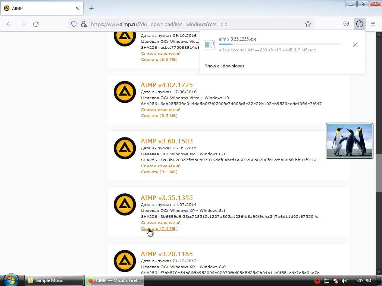
Task: Open AIMP v3.20.1165 title link
Action: pyautogui.click(x=167, y=254)
